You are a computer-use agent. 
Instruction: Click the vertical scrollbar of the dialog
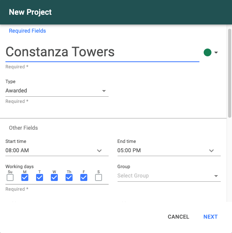pos(229,73)
